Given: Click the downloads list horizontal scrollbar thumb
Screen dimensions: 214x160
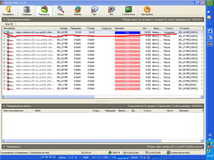Looking at the screenshot, I should [50, 97].
